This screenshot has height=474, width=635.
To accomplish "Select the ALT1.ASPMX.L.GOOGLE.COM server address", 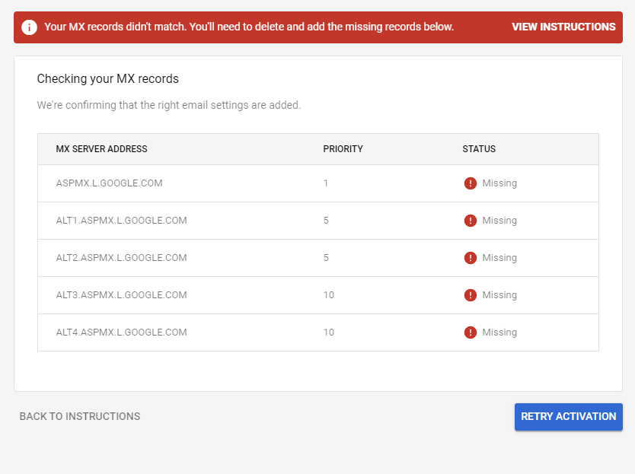I will tap(121, 221).
